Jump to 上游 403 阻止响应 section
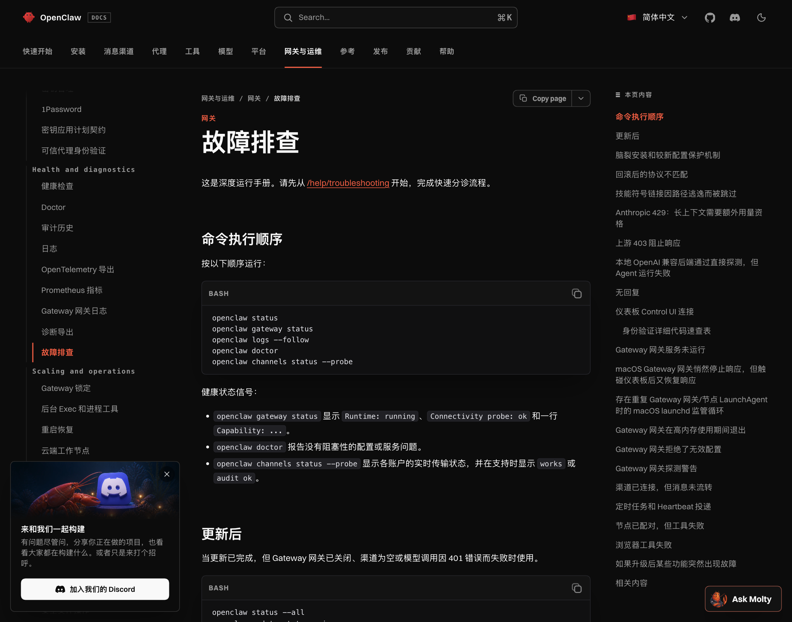The height and width of the screenshot is (622, 792). 648,243
